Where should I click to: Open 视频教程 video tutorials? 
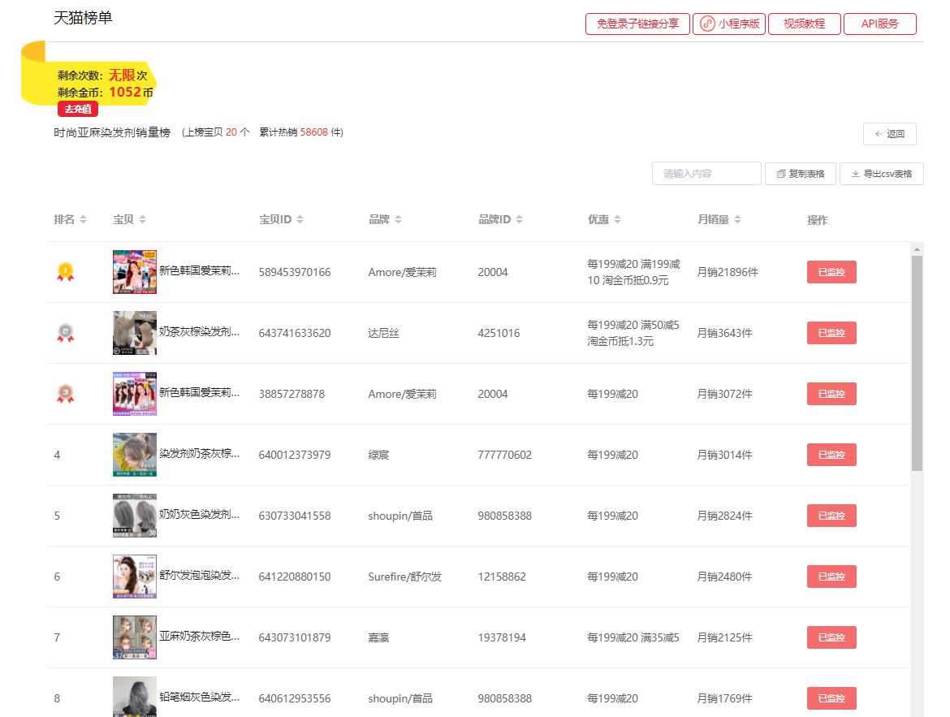[804, 24]
